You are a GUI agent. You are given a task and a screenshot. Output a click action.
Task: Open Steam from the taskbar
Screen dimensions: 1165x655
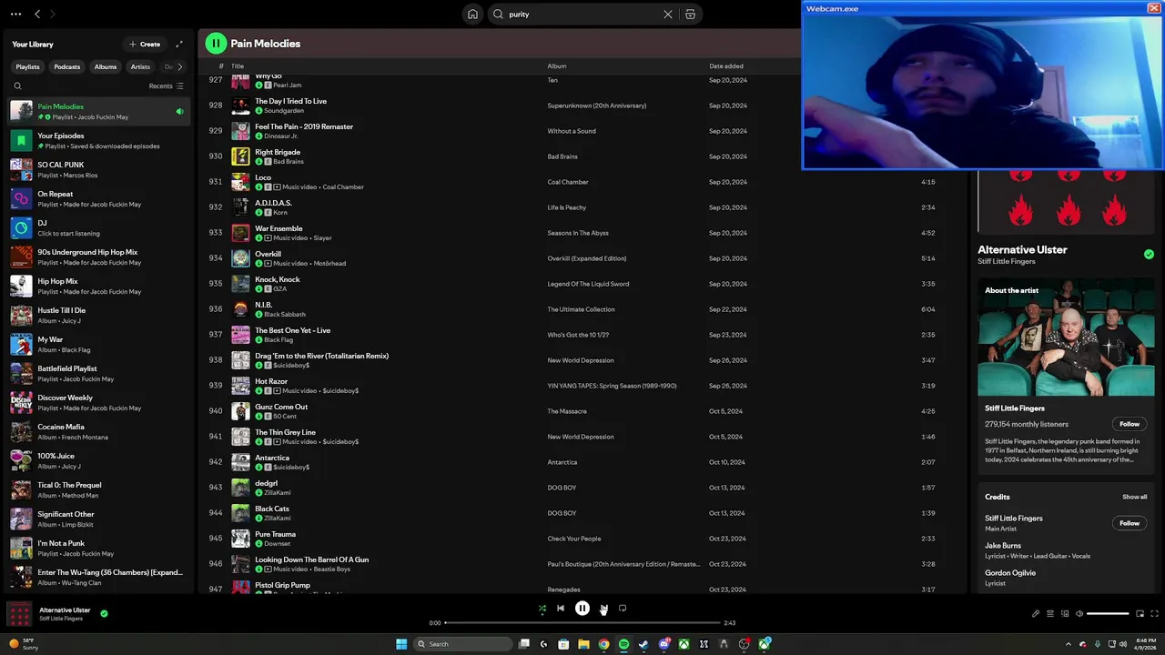point(643,644)
